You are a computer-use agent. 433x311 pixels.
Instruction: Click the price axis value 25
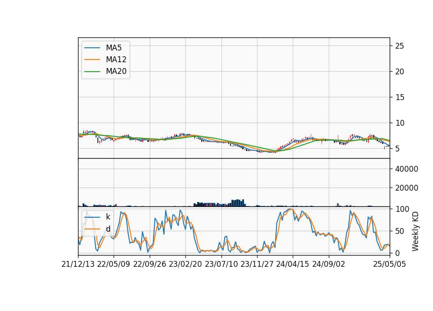tap(399, 46)
